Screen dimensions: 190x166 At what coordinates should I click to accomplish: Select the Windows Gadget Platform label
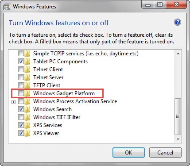[64, 93]
